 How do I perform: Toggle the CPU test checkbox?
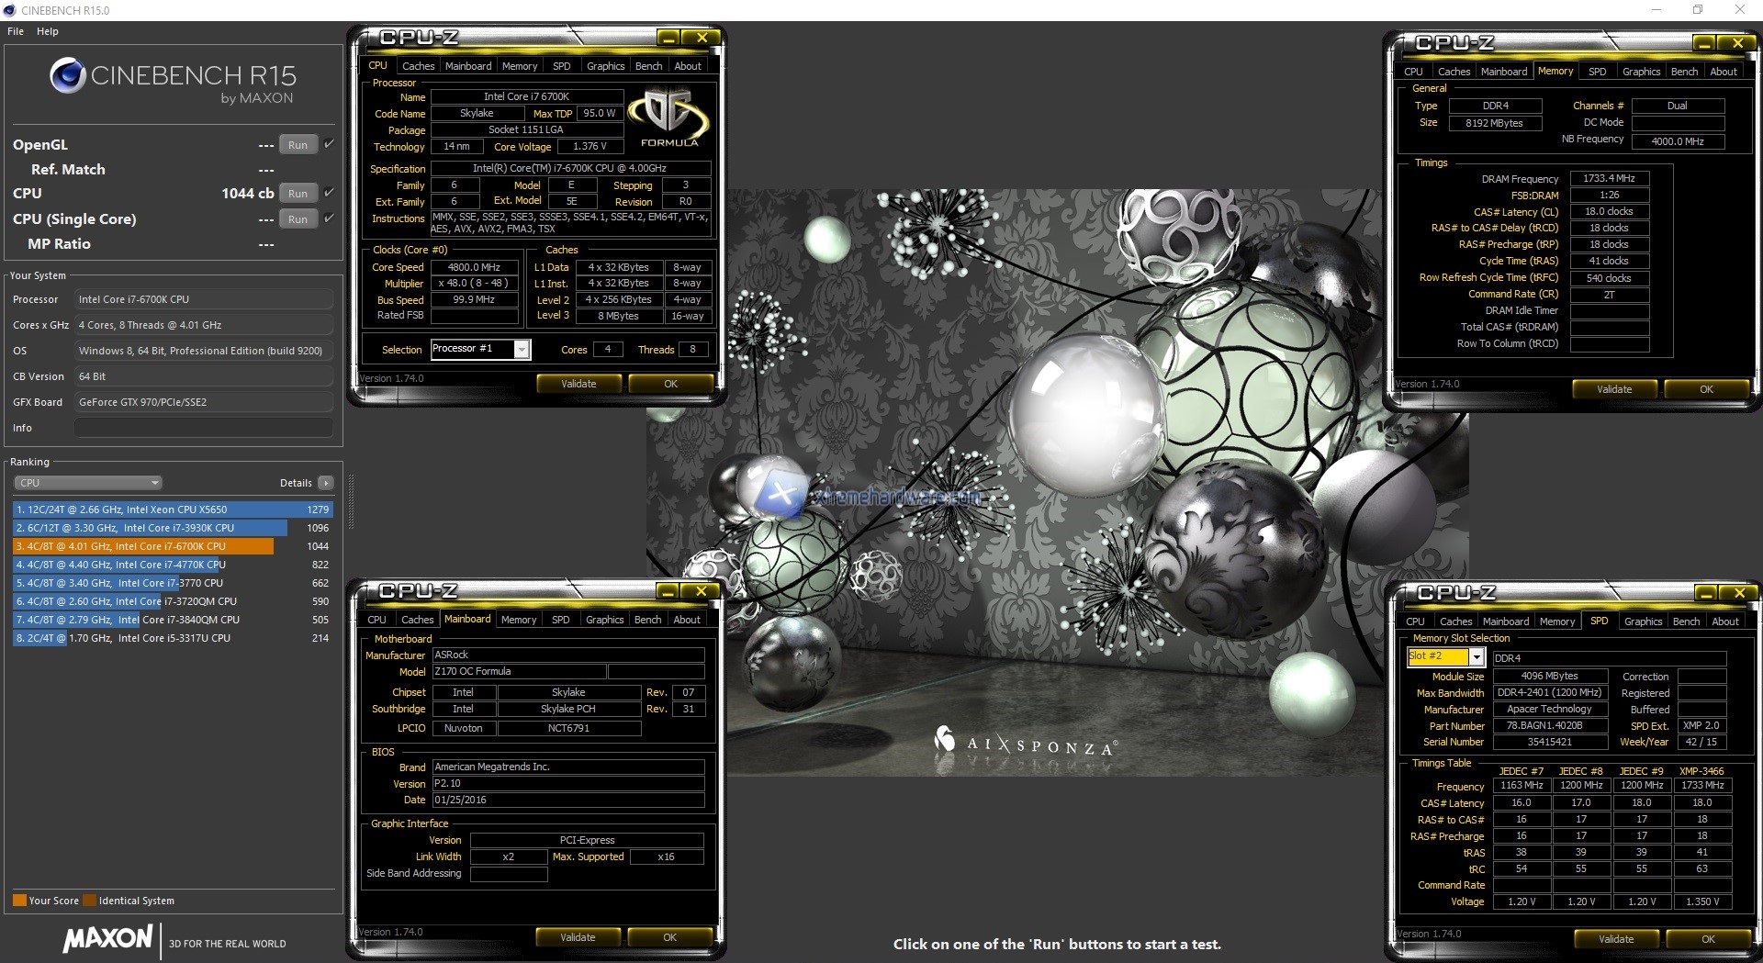coord(329,193)
